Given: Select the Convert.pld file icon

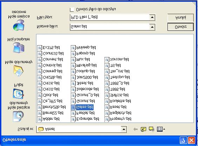Looking at the screenshot, I should (x=40, y=60).
